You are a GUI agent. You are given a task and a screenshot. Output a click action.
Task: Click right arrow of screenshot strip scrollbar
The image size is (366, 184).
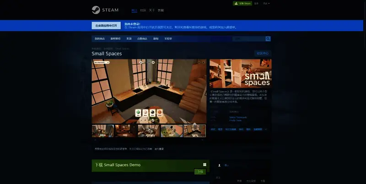(204, 140)
